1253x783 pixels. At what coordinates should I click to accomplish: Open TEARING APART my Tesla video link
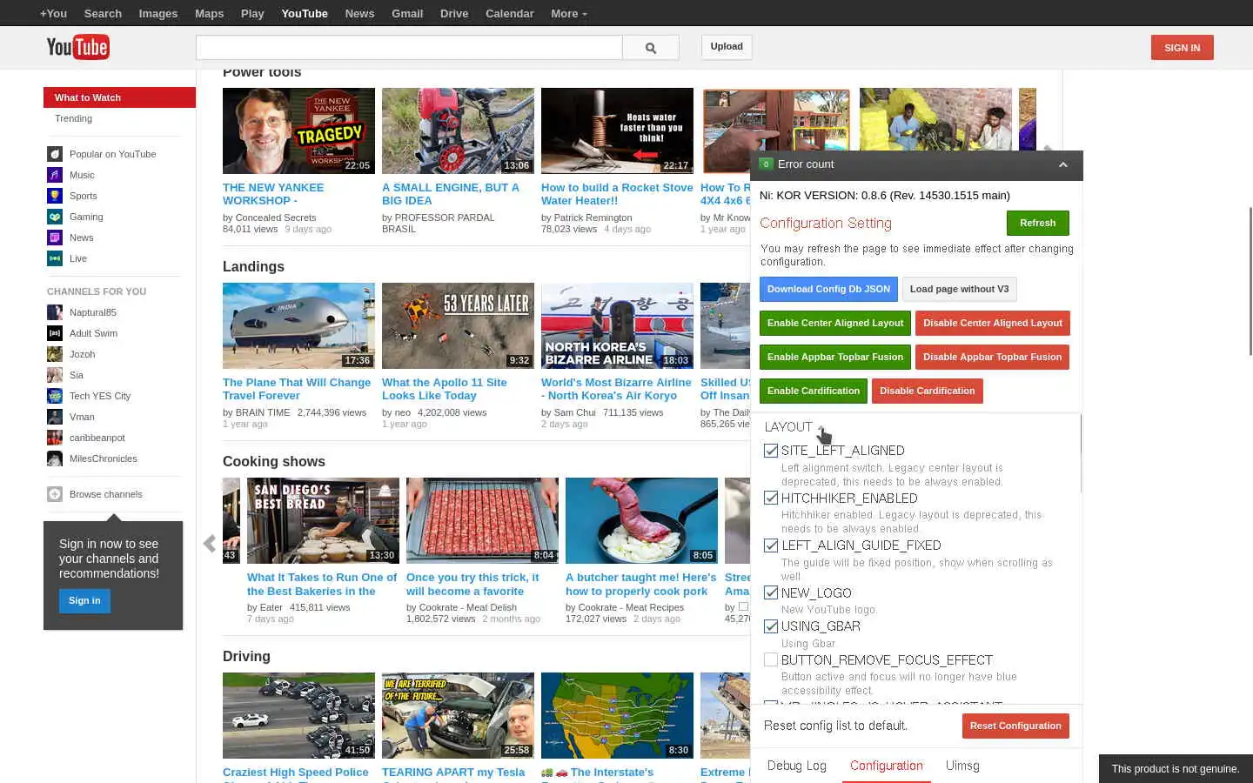453,773
